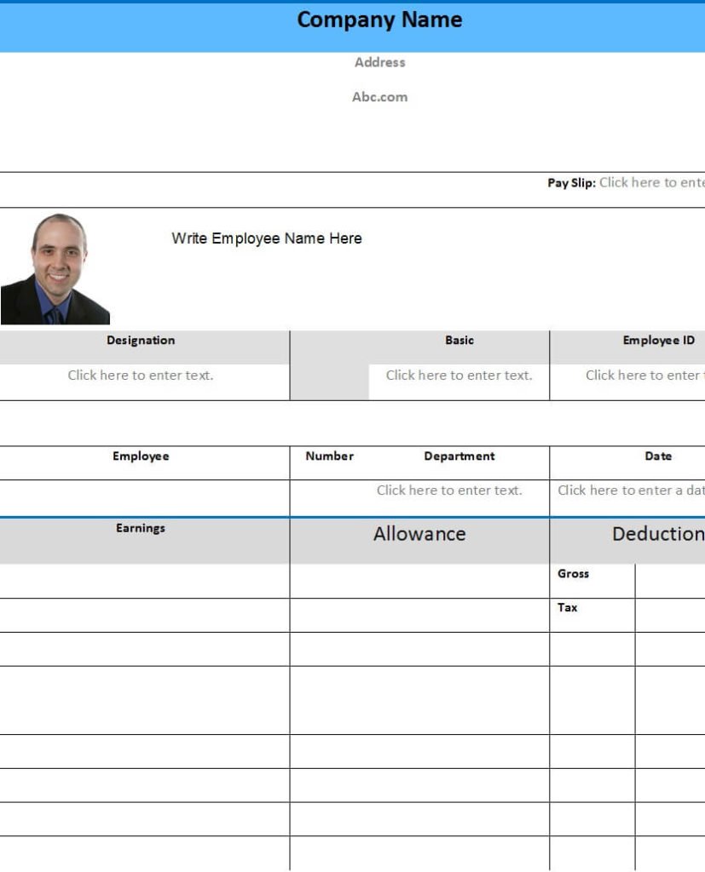The height and width of the screenshot is (872, 705).
Task: Click the Address placeholder line
Action: tap(379, 61)
